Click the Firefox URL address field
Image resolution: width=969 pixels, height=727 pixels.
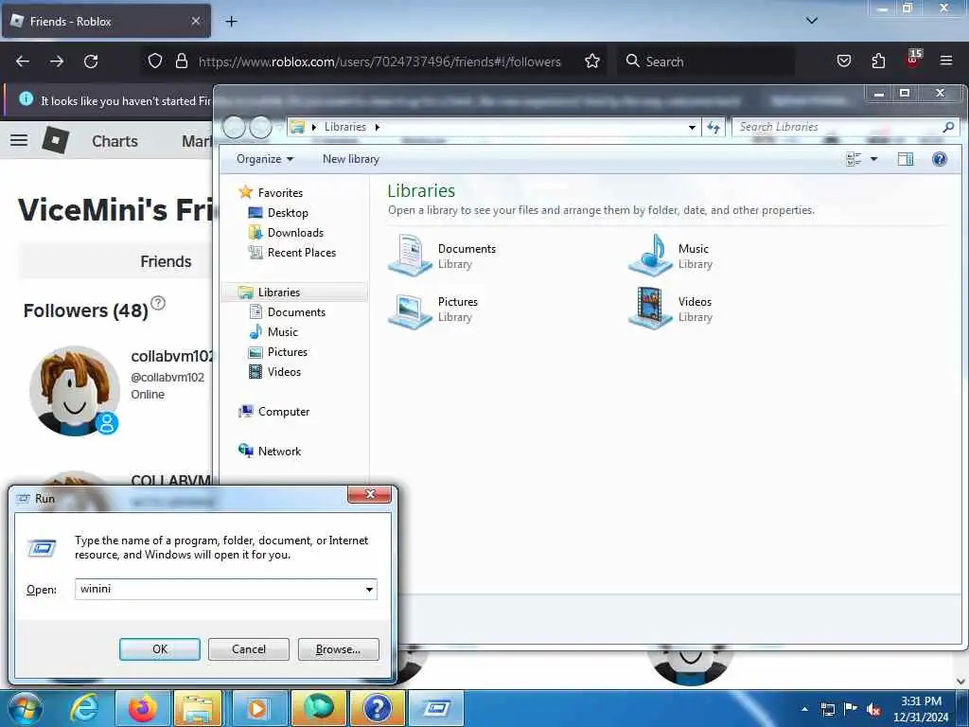pyautogui.click(x=379, y=62)
